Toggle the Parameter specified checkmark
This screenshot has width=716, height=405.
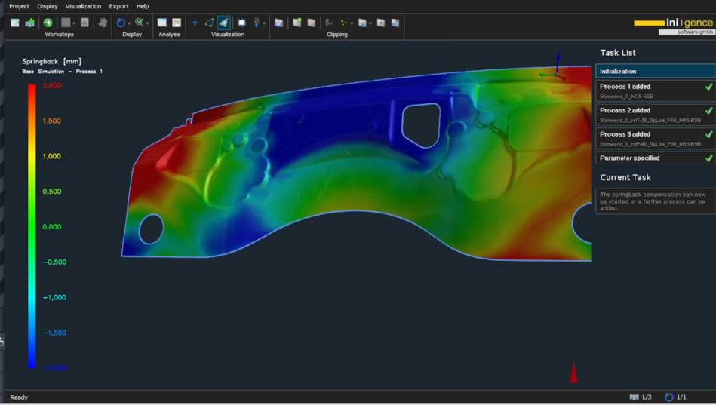[x=708, y=158]
